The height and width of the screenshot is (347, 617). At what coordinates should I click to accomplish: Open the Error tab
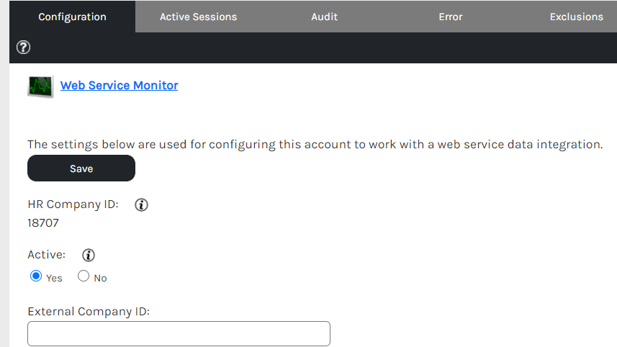pyautogui.click(x=451, y=17)
